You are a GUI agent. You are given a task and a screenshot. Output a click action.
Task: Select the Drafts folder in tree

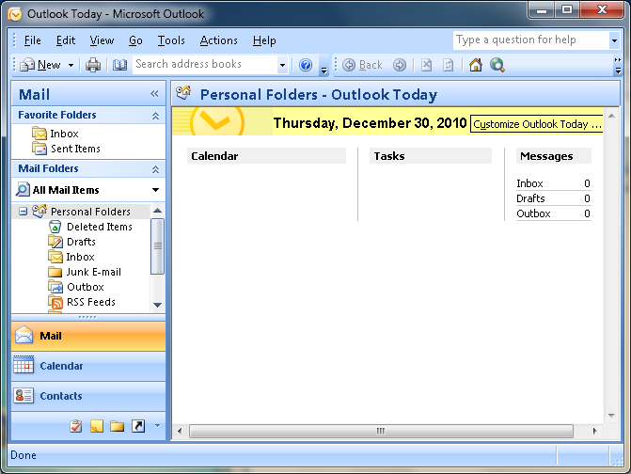point(81,242)
